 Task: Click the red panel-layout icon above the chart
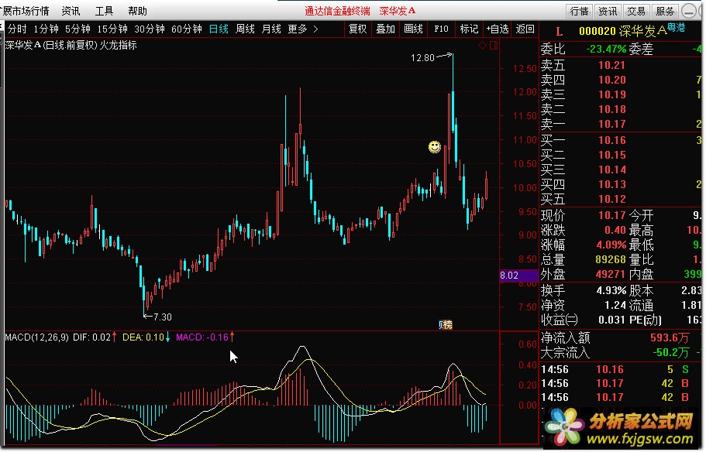pos(494,45)
